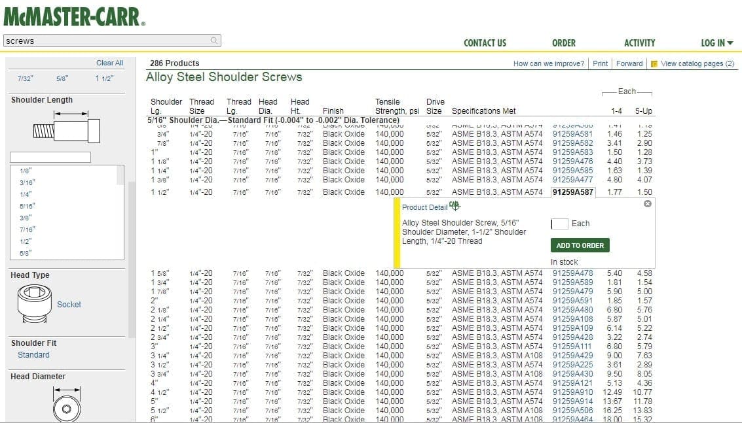The image size is (742, 423).
Task: Open part number 91259A477
Action: (572, 180)
